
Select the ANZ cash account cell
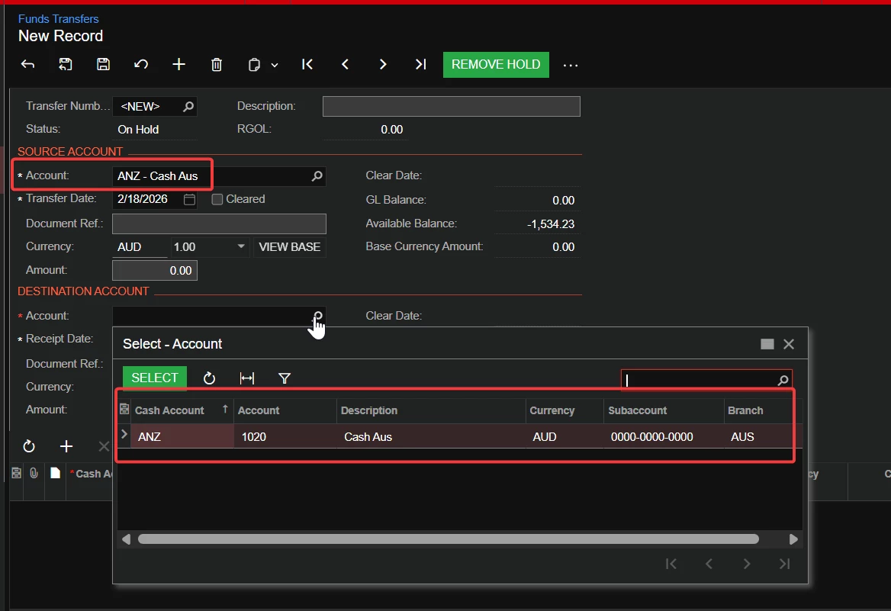point(182,436)
